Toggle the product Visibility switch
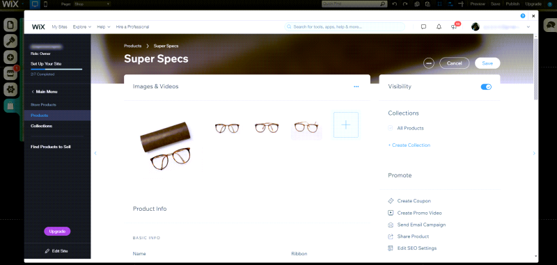Image resolution: width=557 pixels, height=265 pixels. tap(486, 87)
